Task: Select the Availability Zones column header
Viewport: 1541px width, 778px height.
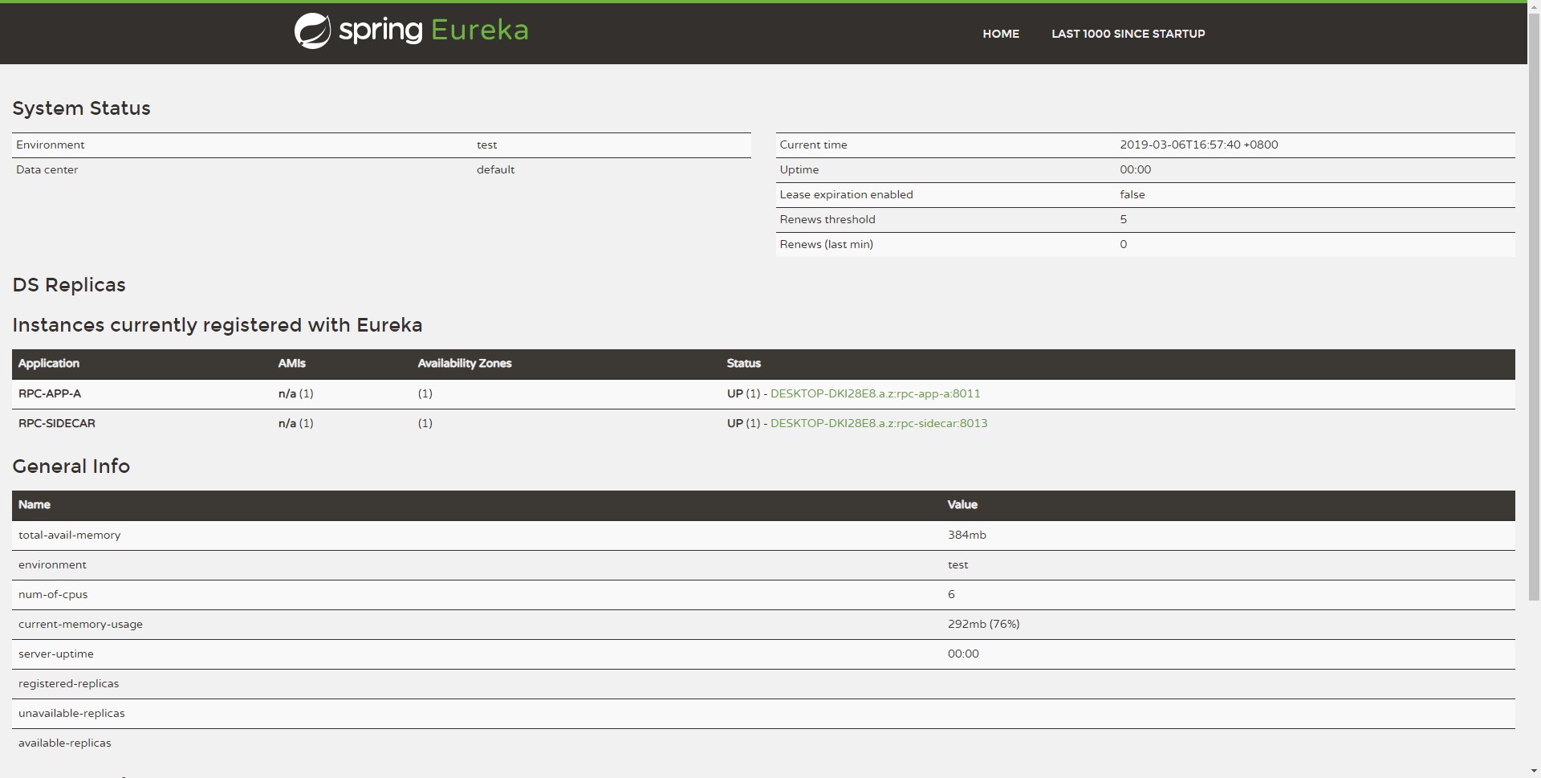Action: pyautogui.click(x=464, y=364)
